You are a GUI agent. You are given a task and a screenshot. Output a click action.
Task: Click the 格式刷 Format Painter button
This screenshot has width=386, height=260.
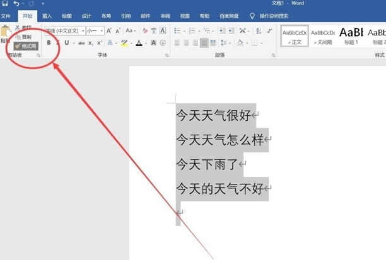(26, 46)
